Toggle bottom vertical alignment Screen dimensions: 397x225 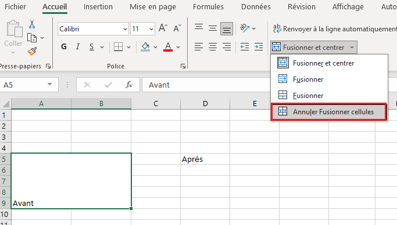coord(227,28)
